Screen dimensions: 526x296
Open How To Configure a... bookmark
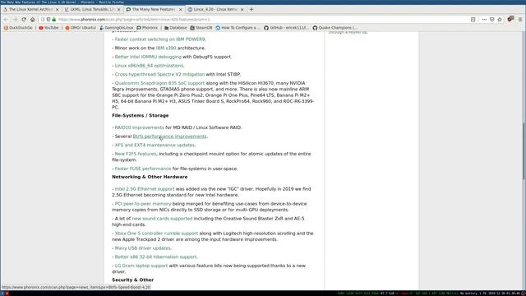click(238, 28)
